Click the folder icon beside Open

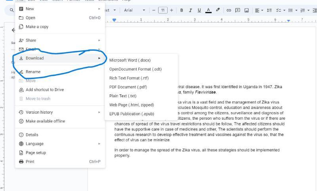[21, 18]
